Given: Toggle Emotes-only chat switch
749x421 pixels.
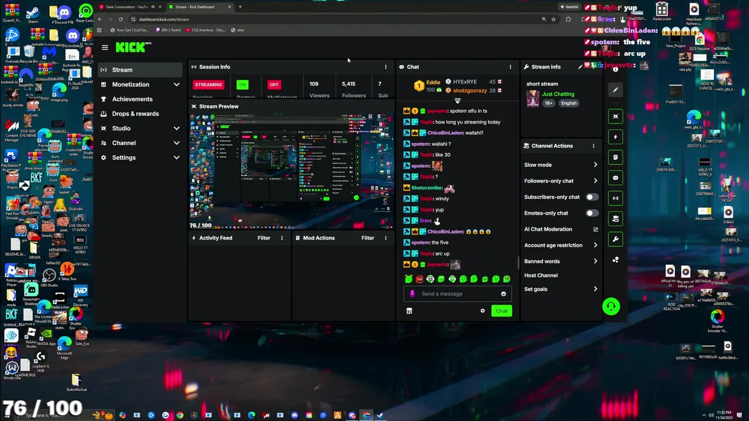Looking at the screenshot, I should [x=592, y=213].
